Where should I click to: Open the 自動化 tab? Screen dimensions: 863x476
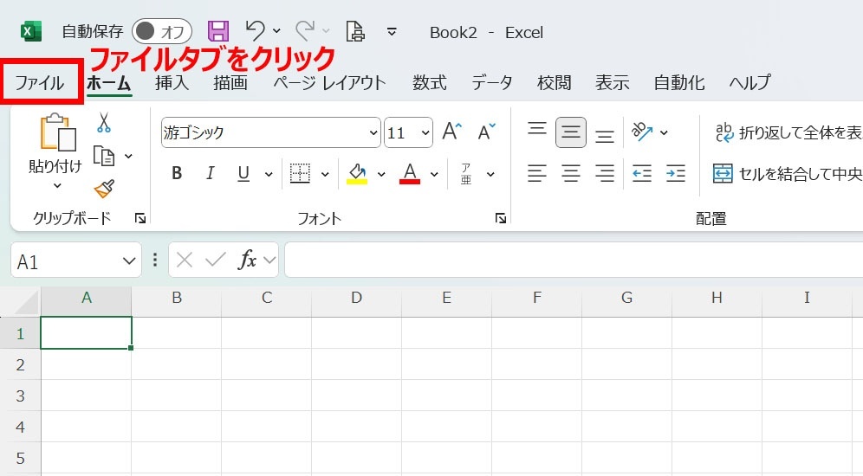point(679,82)
